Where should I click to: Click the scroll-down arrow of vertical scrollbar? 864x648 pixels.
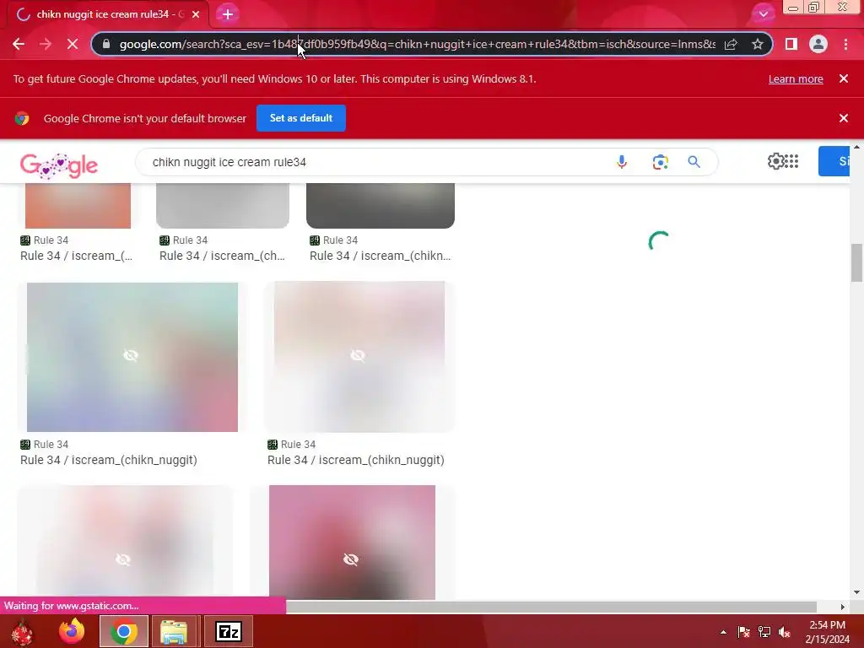[x=856, y=592]
